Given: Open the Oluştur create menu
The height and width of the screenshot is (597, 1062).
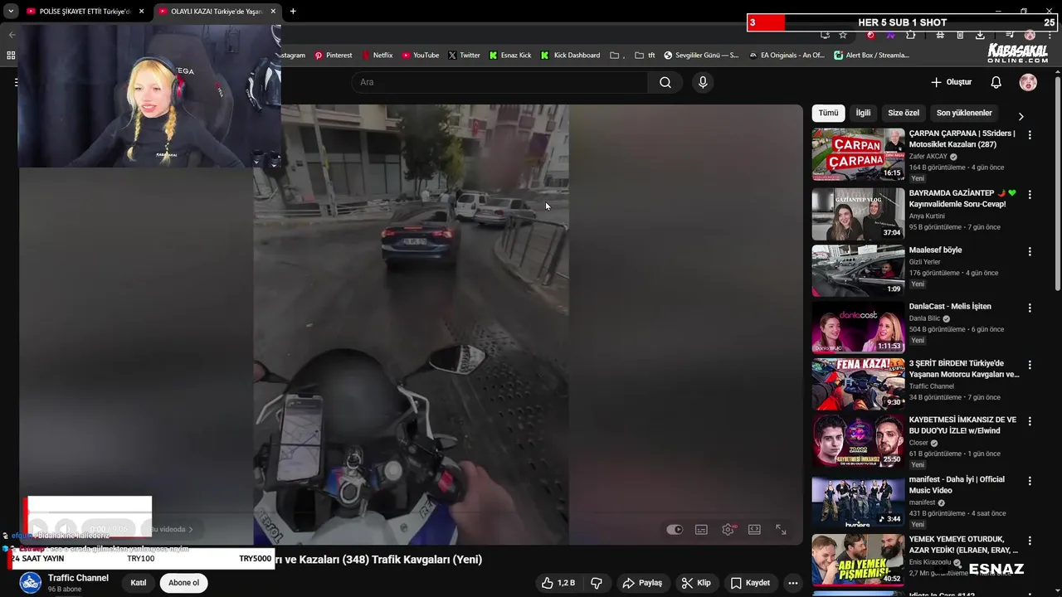Looking at the screenshot, I should tap(951, 82).
